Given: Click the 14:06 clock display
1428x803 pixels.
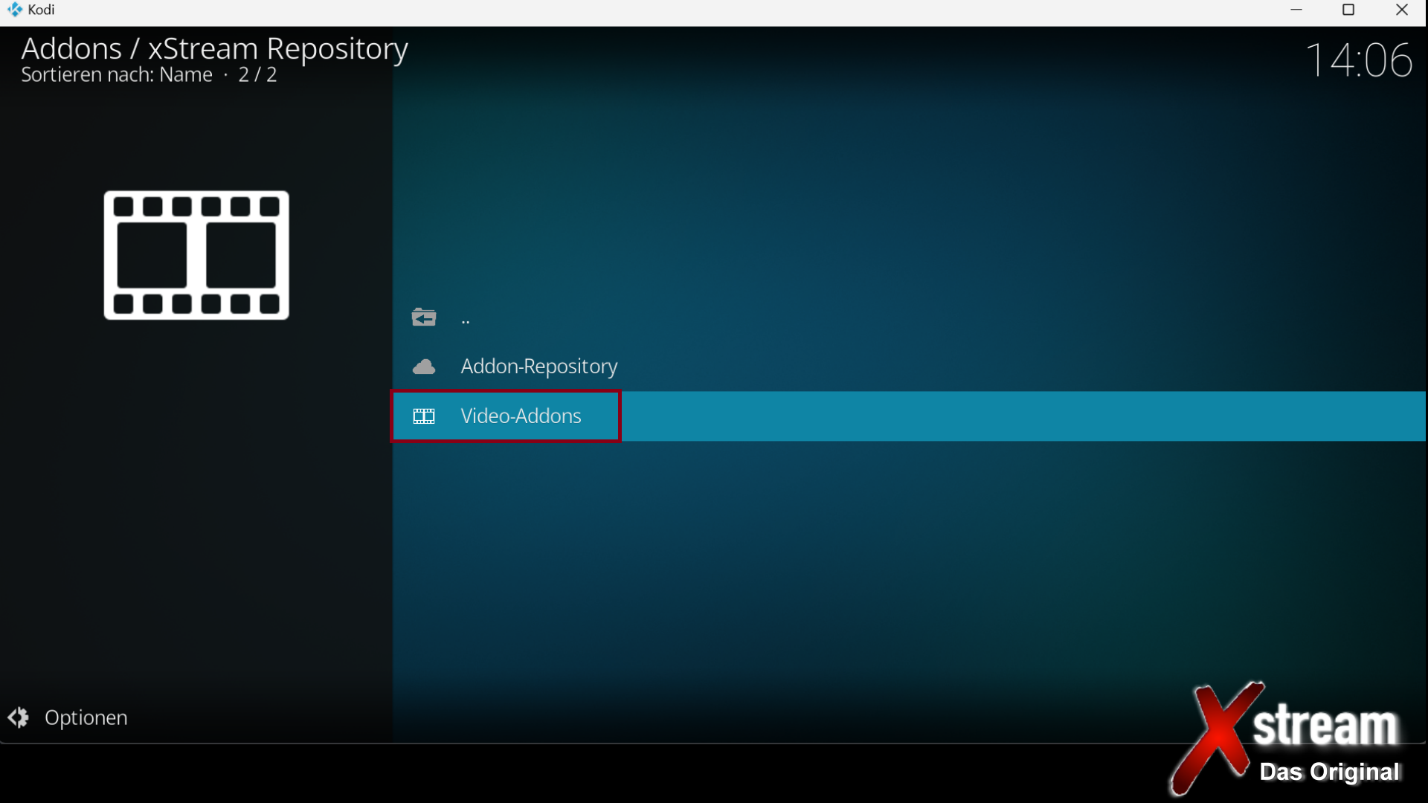Looking at the screenshot, I should (1358, 60).
